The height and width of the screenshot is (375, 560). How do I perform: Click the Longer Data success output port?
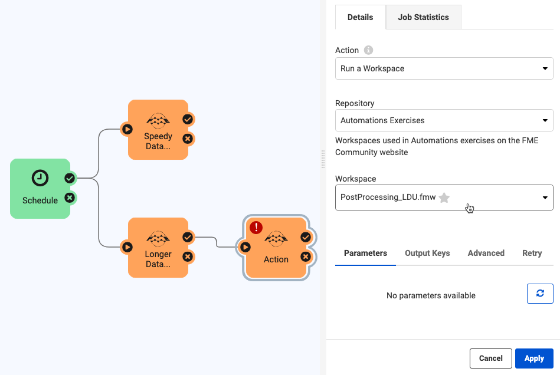point(188,237)
